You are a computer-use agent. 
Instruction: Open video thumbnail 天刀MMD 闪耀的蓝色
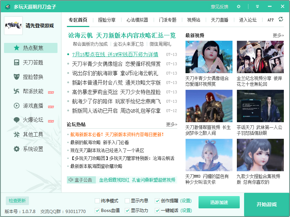tap(209, 155)
